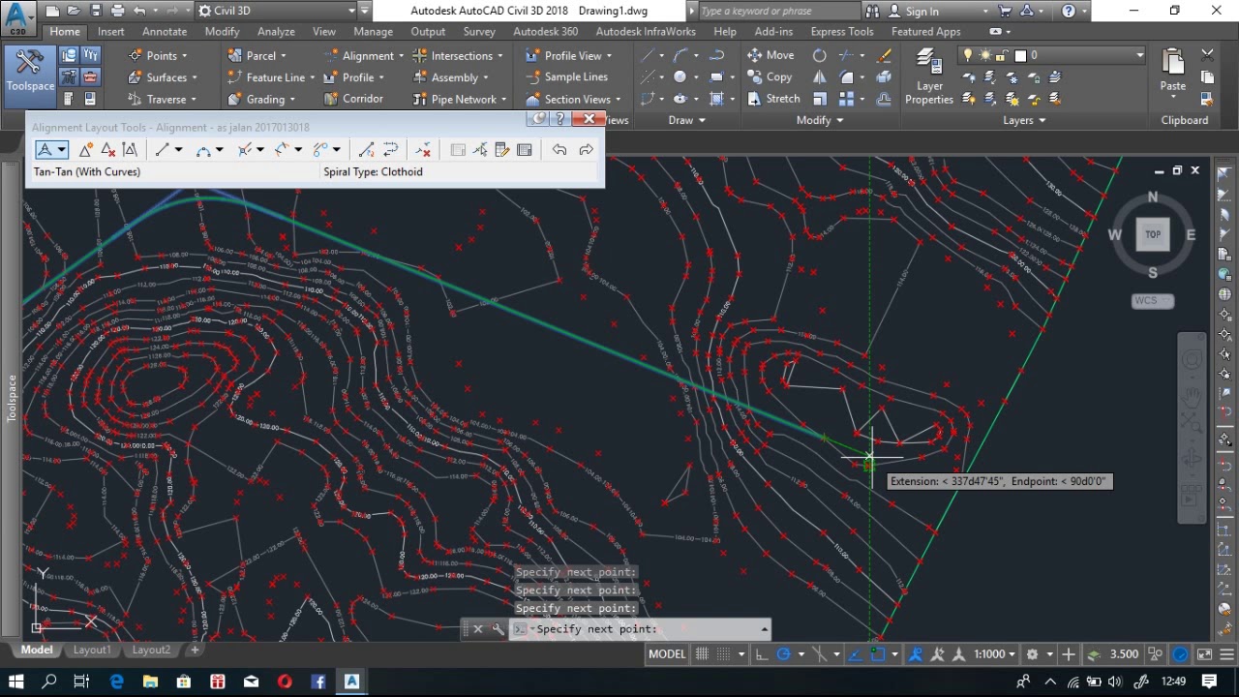Click the fixed line tool icon in layout toolbar
Viewport: 1239px width, 697px height.
point(163,149)
